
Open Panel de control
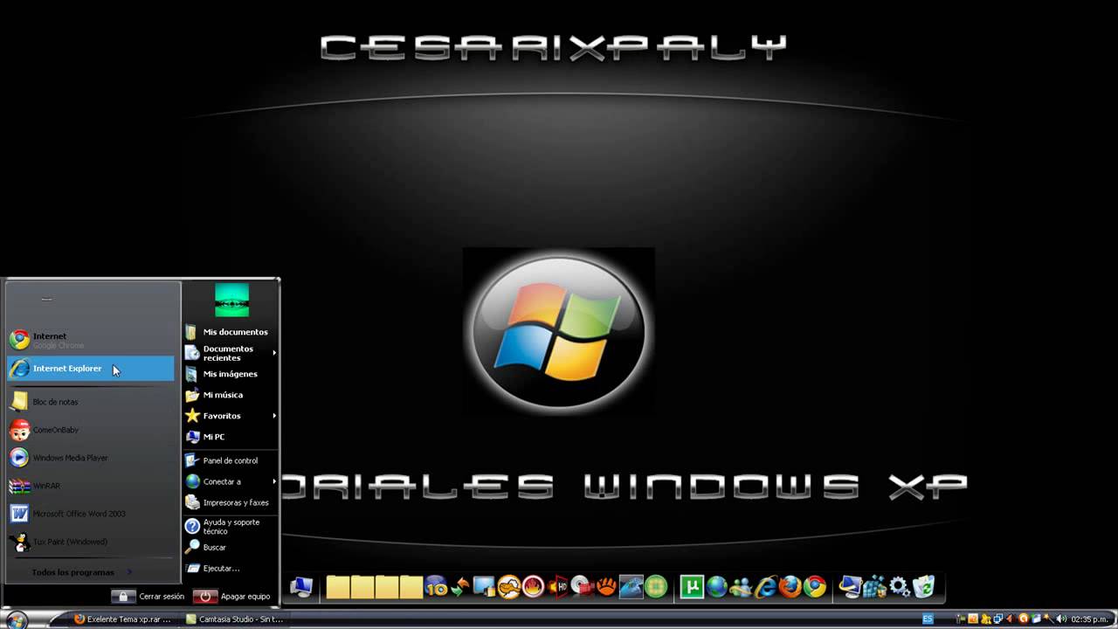pos(231,460)
